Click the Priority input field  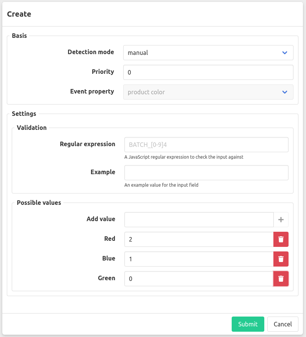click(208, 72)
